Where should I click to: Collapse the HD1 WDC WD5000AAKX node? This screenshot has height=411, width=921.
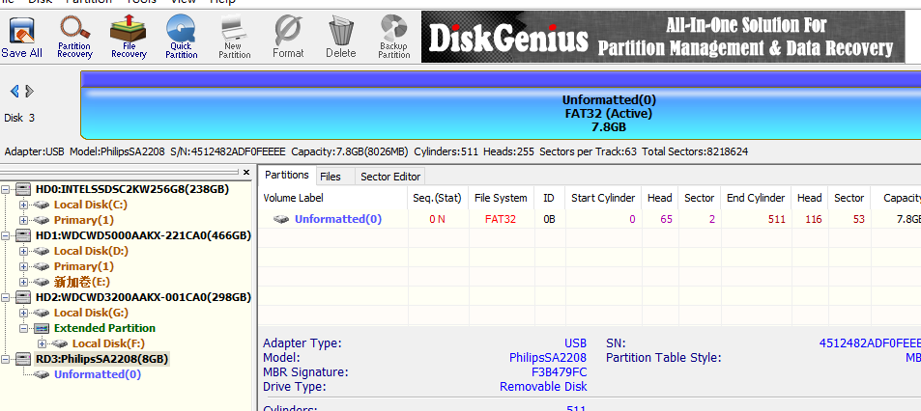coord(6,235)
